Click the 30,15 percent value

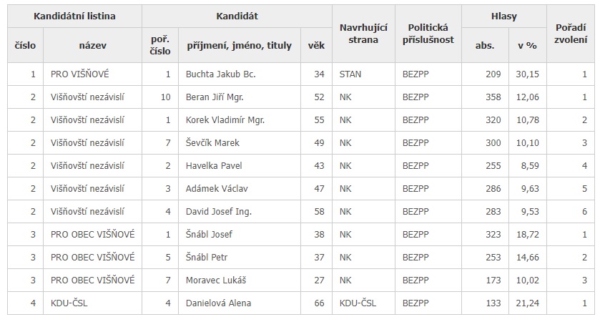click(x=528, y=74)
